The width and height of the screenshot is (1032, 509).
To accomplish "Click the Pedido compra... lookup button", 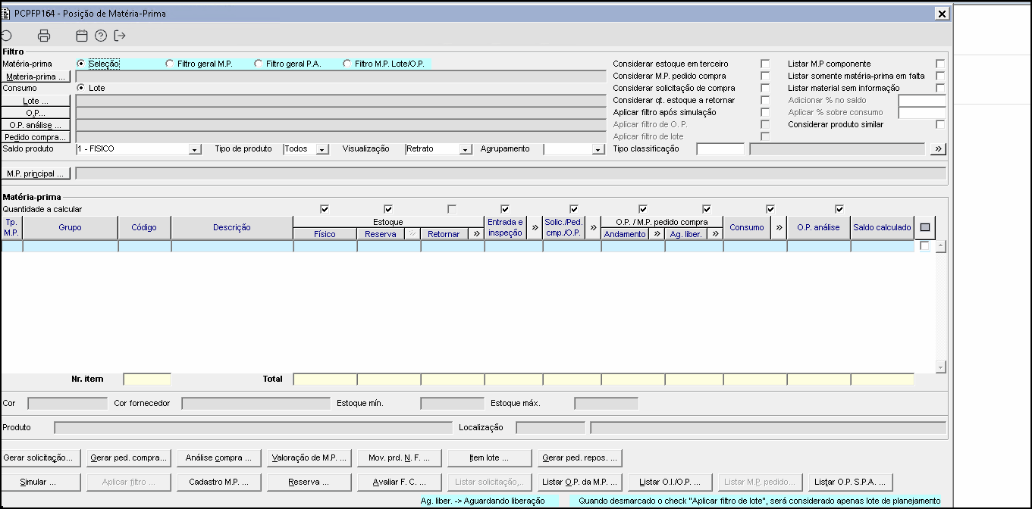I will pyautogui.click(x=36, y=137).
